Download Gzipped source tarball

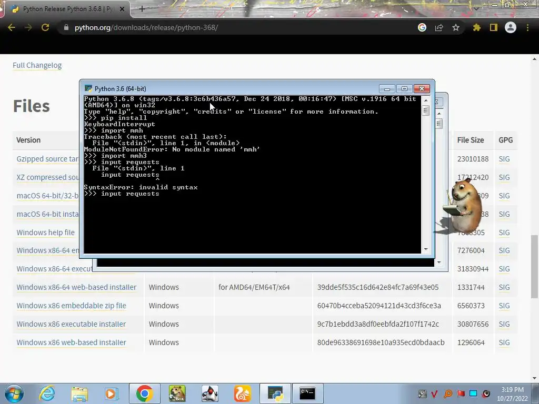tap(47, 159)
